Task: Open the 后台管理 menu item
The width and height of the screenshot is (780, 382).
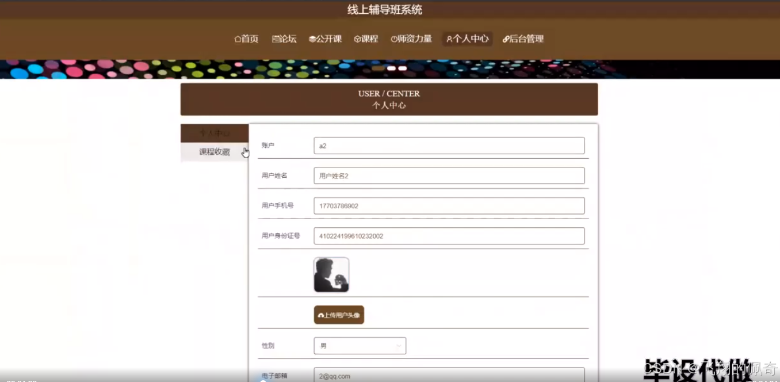Action: point(523,39)
